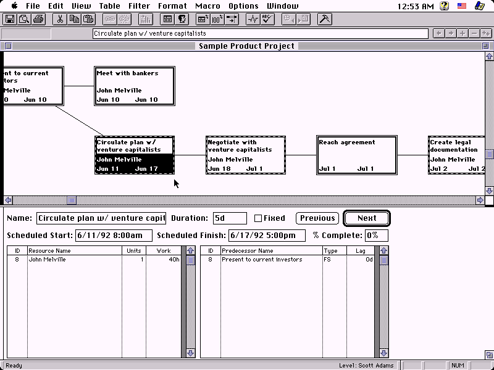This screenshot has width=494, height=370.
Task: Click the Print icon in toolbar
Action: click(x=38, y=19)
